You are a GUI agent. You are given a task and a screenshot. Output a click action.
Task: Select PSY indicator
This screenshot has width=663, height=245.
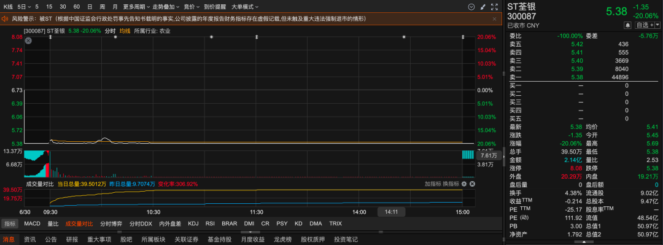tap(282, 224)
